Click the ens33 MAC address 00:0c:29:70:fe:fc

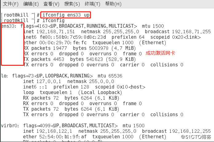[63, 43]
